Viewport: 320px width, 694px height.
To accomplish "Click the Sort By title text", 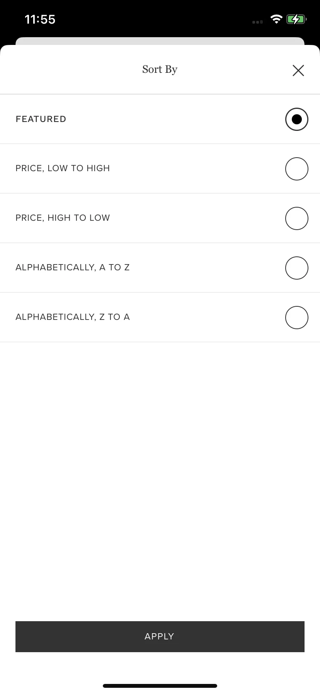I will pos(160,70).
